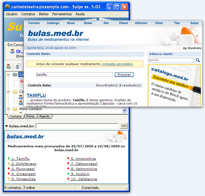205x196 pixels.
Task: Switch to the iNotes bottom tab
Action: (30, 116)
